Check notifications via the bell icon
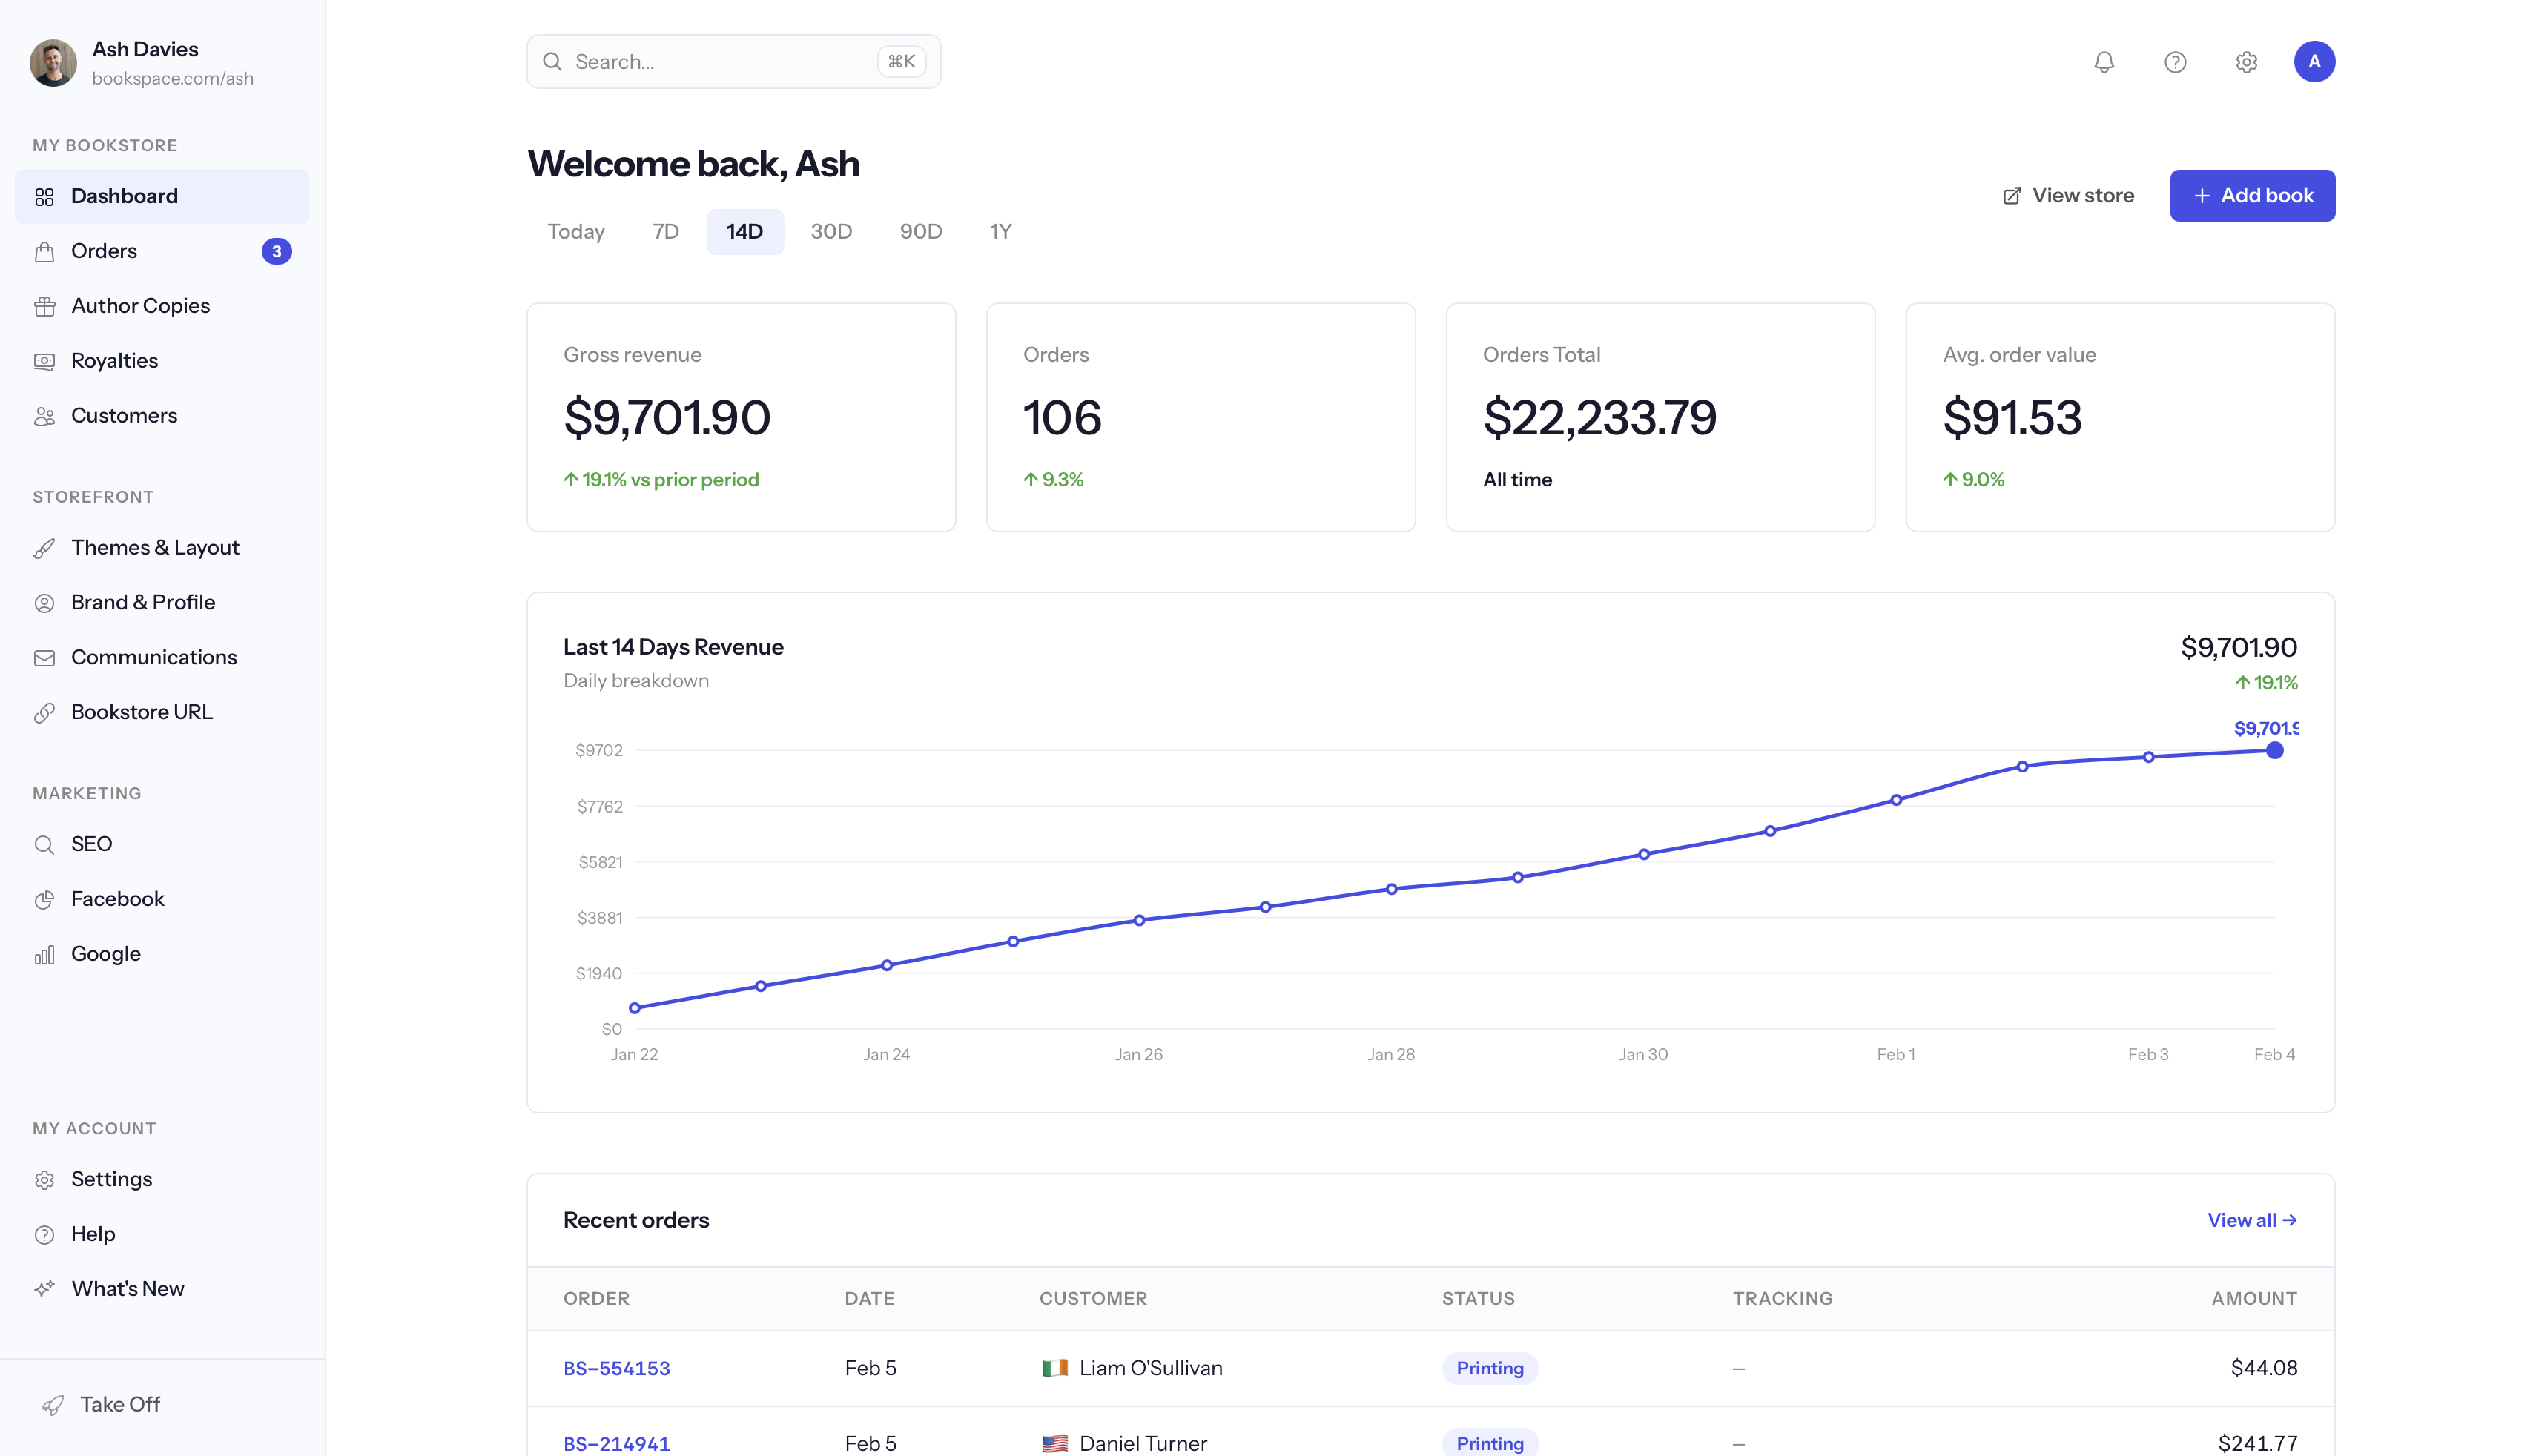The image size is (2536, 1456). point(2103,62)
